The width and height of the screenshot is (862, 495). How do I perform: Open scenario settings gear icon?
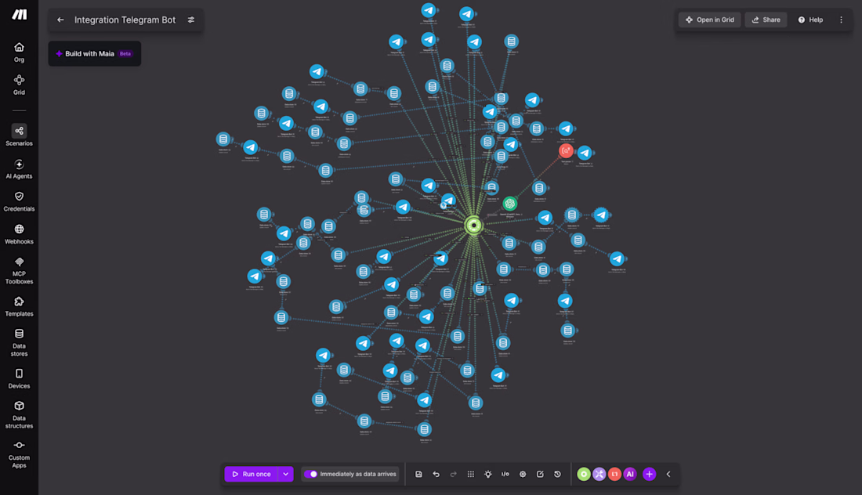pos(523,474)
